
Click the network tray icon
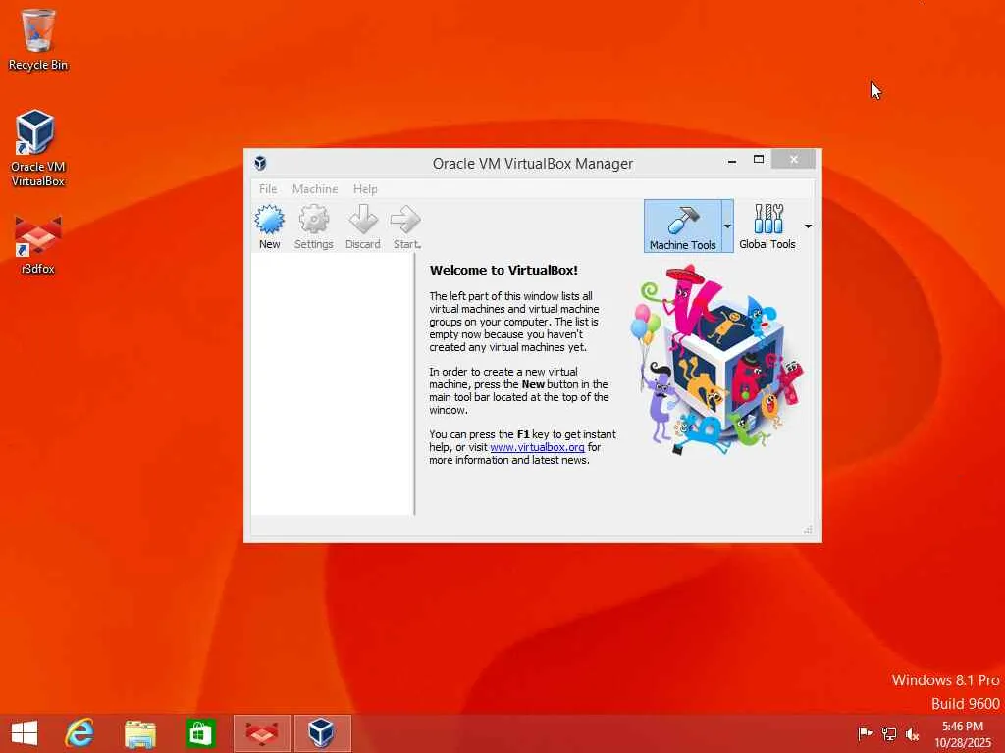click(x=889, y=733)
